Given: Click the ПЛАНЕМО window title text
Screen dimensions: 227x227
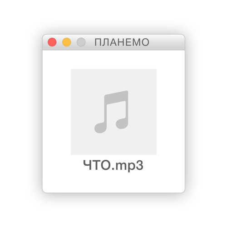Looking at the screenshot, I should 122,42.
